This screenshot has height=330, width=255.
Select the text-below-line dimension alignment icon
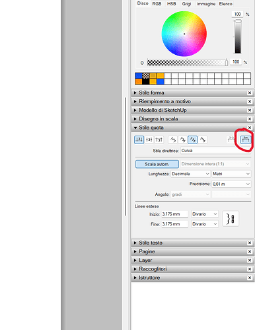tap(159, 140)
